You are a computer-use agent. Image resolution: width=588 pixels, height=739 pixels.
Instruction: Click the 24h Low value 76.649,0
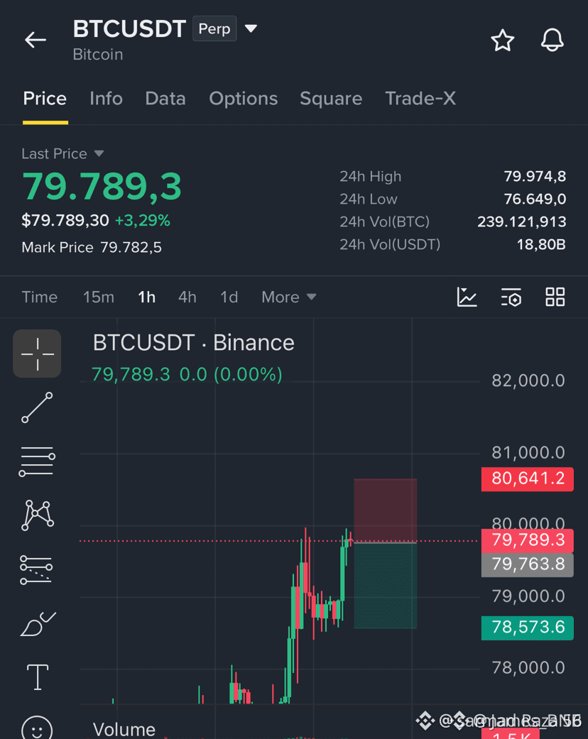tap(535, 199)
